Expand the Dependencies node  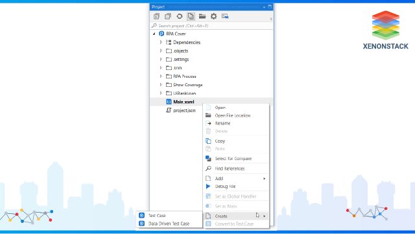tap(161, 42)
